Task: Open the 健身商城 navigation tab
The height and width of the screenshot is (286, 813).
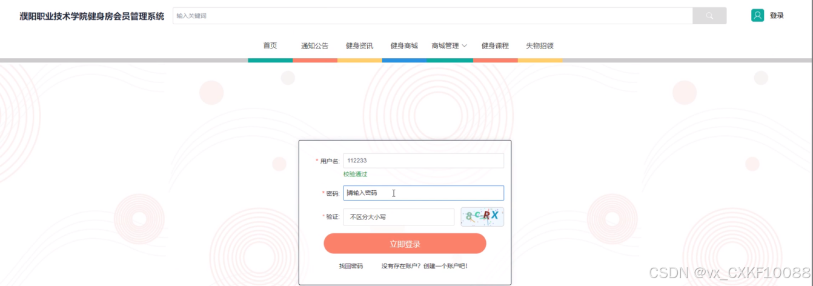Action: point(404,45)
